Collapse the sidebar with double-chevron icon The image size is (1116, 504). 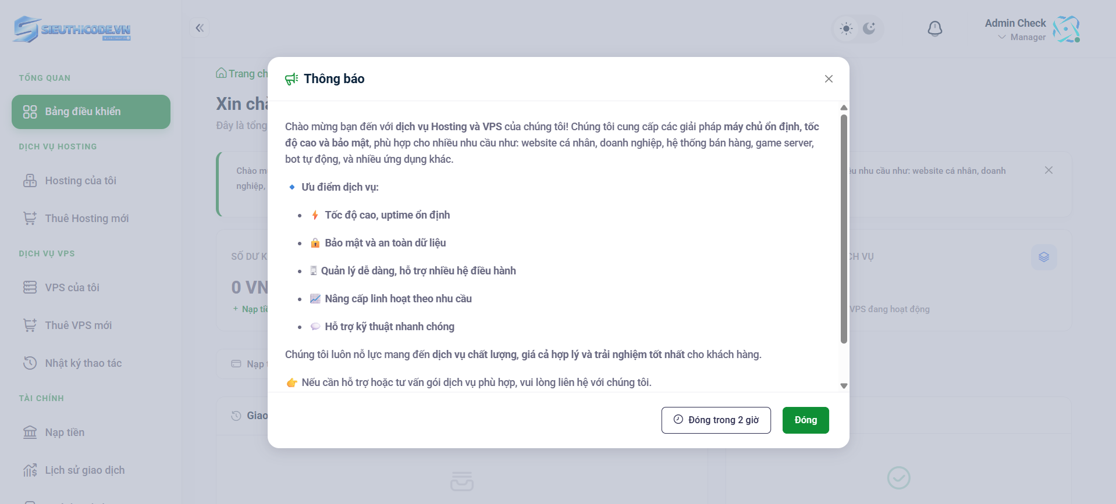pos(200,28)
